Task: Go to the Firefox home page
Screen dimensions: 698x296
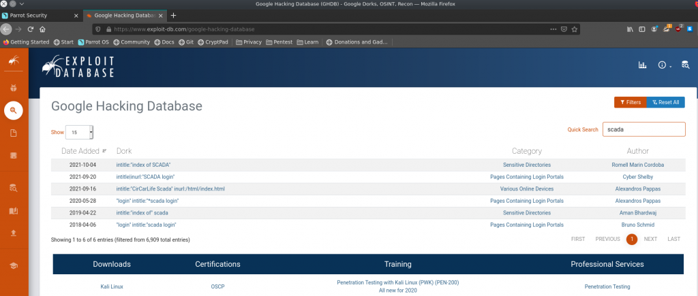Action: 43,29
